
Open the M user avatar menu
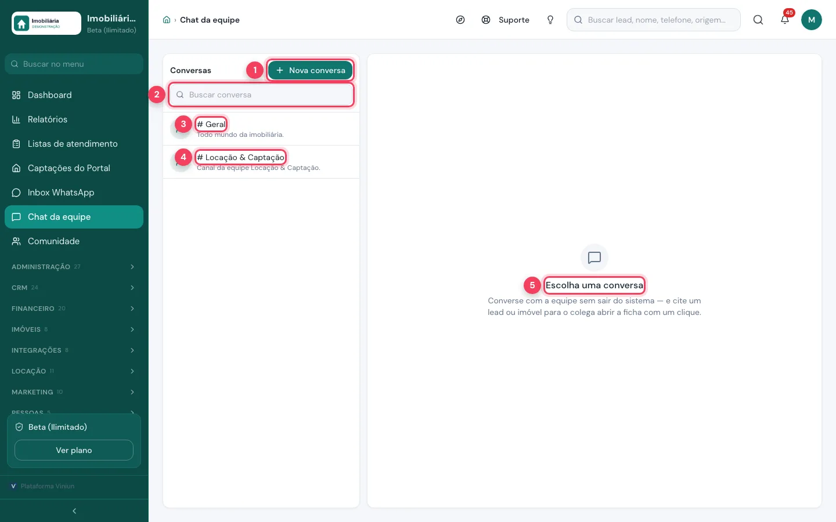(x=812, y=20)
